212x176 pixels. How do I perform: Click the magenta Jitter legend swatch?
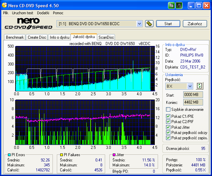tap(114, 154)
